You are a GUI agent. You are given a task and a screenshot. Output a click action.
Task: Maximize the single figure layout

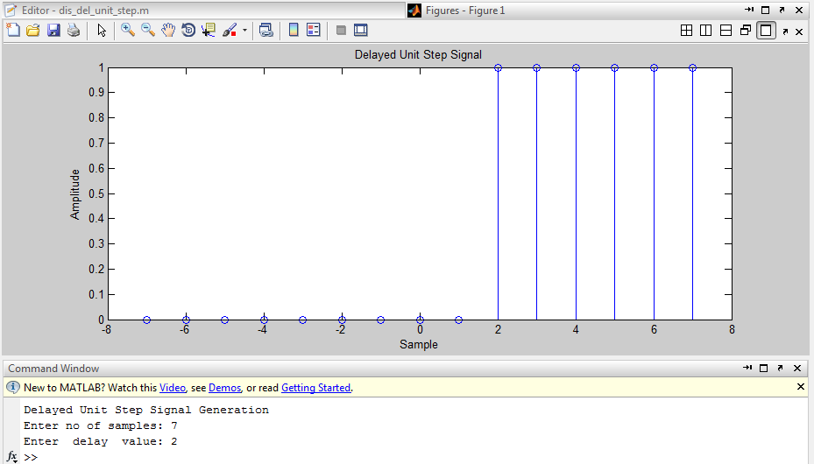click(x=766, y=31)
